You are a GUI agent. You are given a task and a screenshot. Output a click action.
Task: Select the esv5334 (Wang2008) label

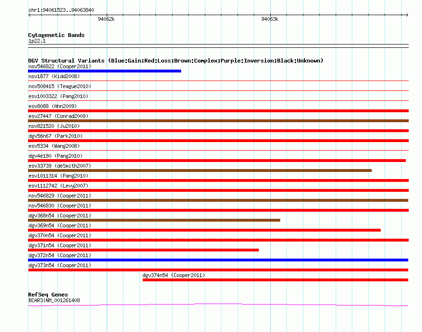[x=54, y=146]
